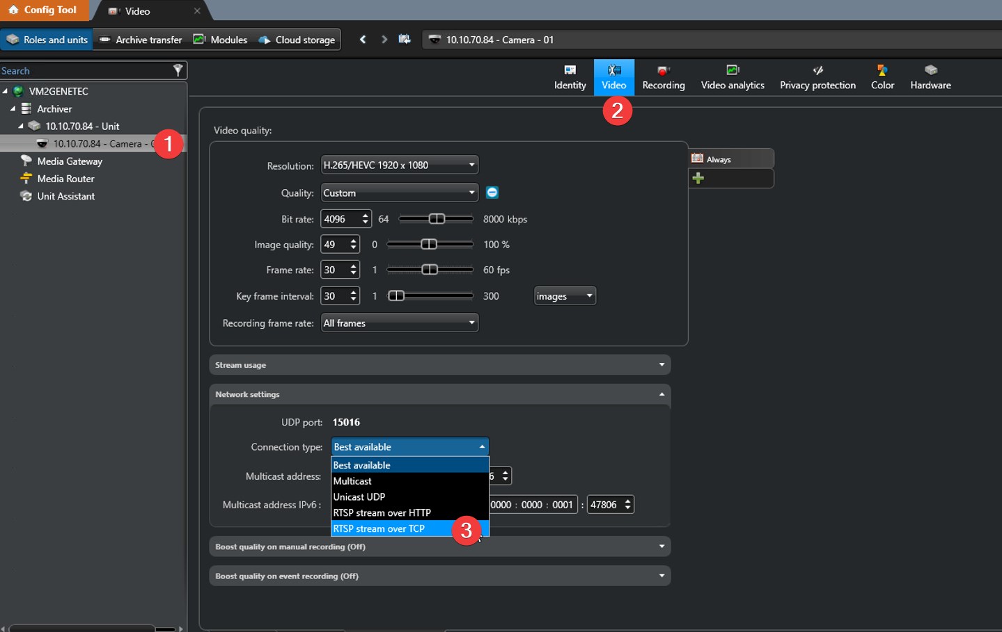Choose RTSP stream over HTTP
Viewport: 1002px width, 632px height.
coord(410,513)
